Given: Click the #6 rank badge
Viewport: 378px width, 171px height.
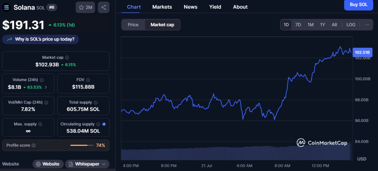Looking at the screenshot, I should point(52,7).
